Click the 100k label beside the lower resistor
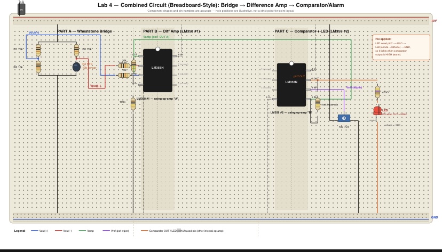Screen dimensions: 442x252 coord(123,102)
